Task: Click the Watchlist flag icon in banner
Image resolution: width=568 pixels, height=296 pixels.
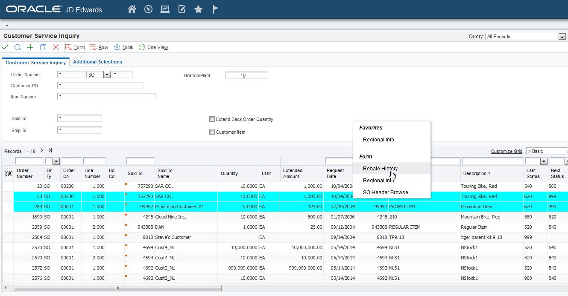Action: tap(215, 9)
